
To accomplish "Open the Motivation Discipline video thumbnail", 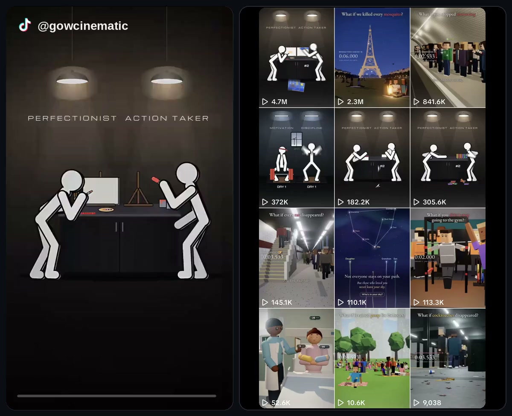I will [x=297, y=158].
